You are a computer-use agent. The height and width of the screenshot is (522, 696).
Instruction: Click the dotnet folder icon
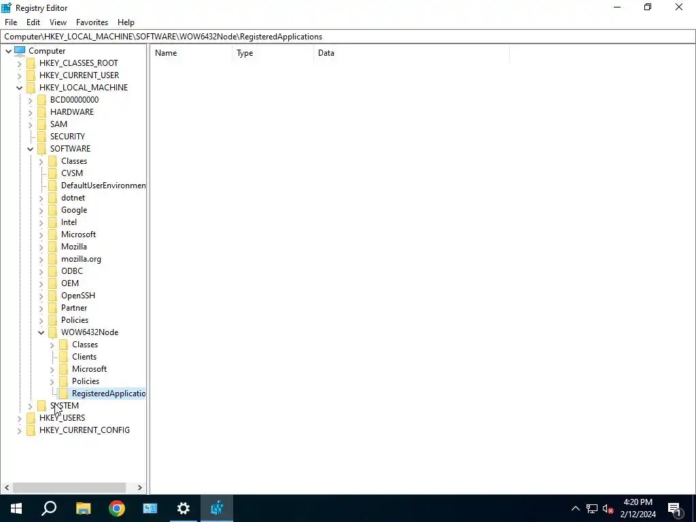pos(53,198)
